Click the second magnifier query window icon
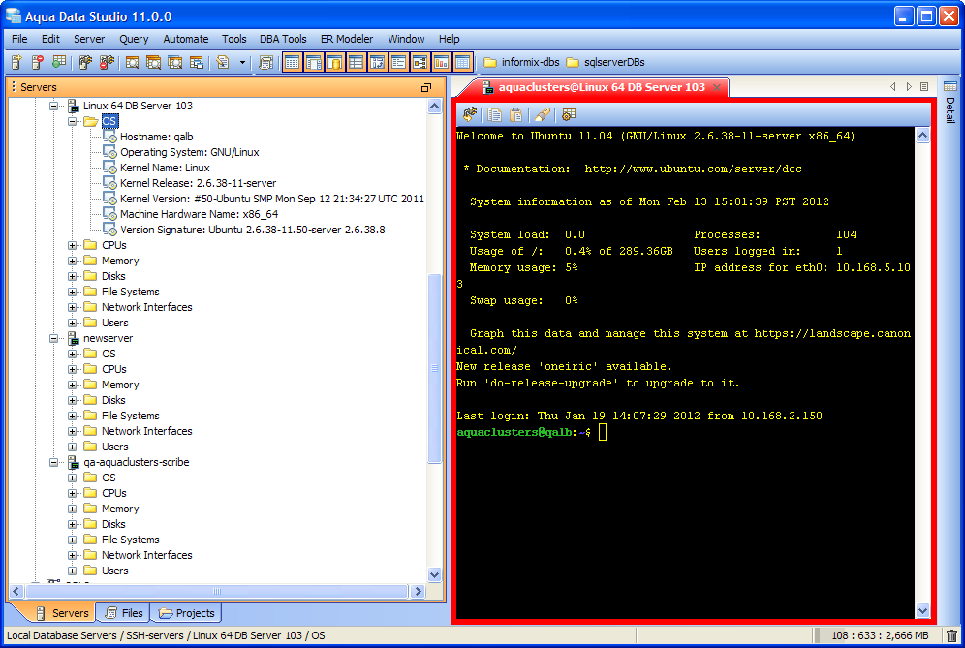The width and height of the screenshot is (965, 648). click(x=153, y=62)
